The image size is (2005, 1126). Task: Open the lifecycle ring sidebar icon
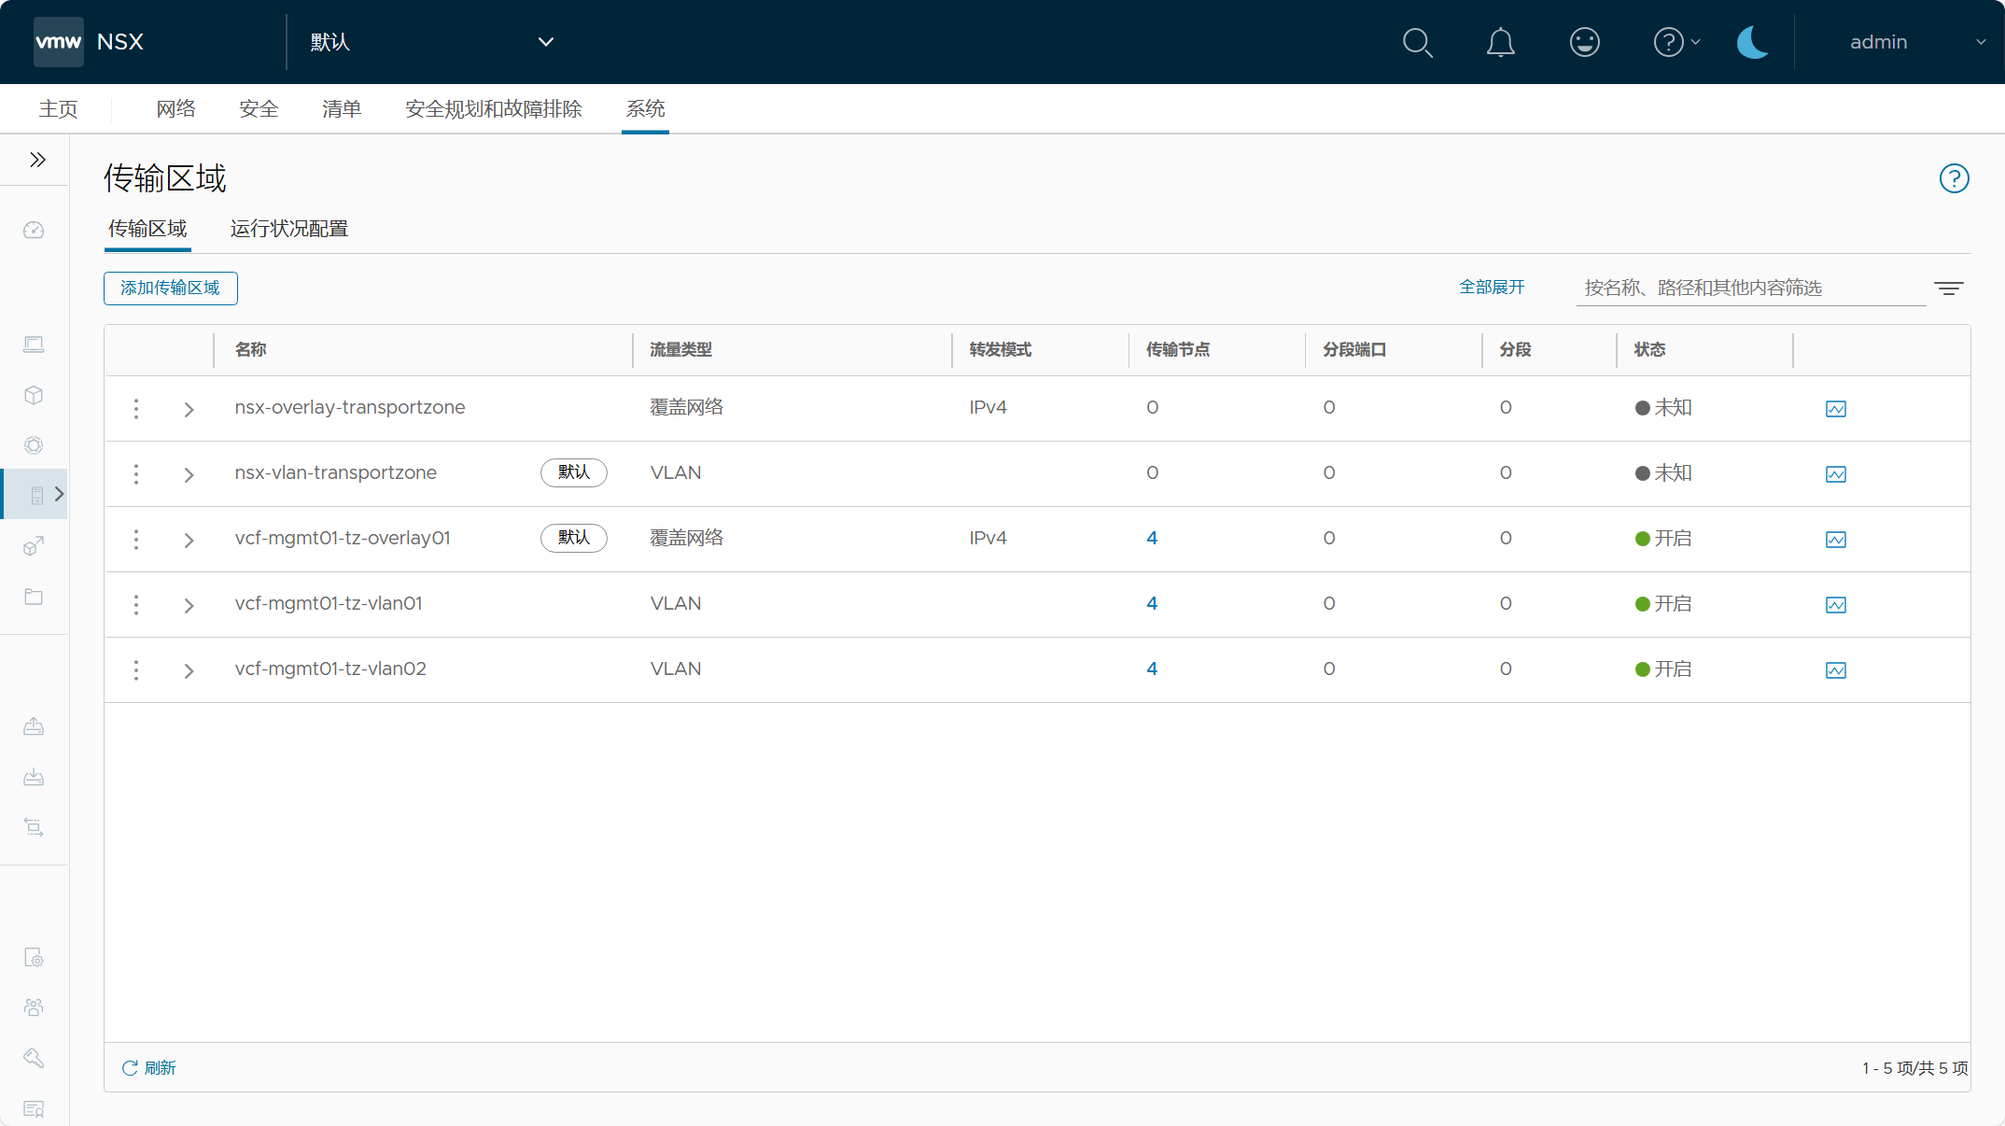click(x=34, y=445)
